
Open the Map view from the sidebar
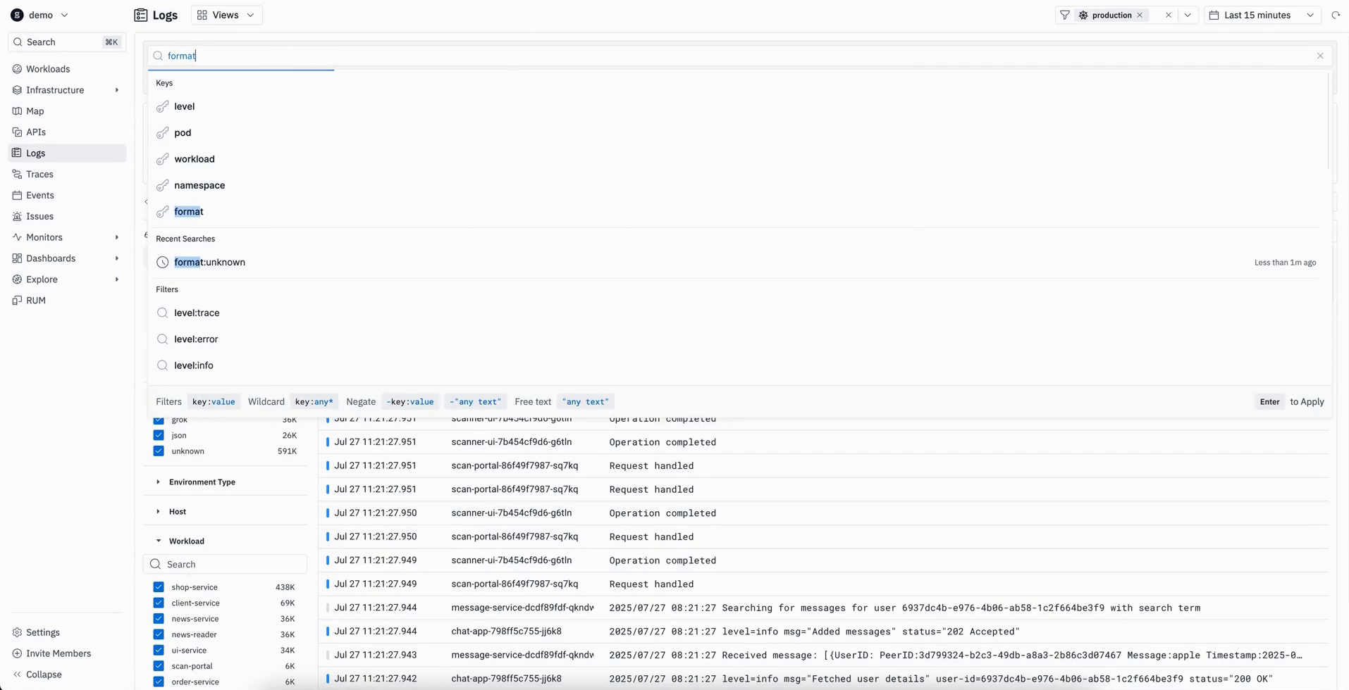click(x=34, y=111)
